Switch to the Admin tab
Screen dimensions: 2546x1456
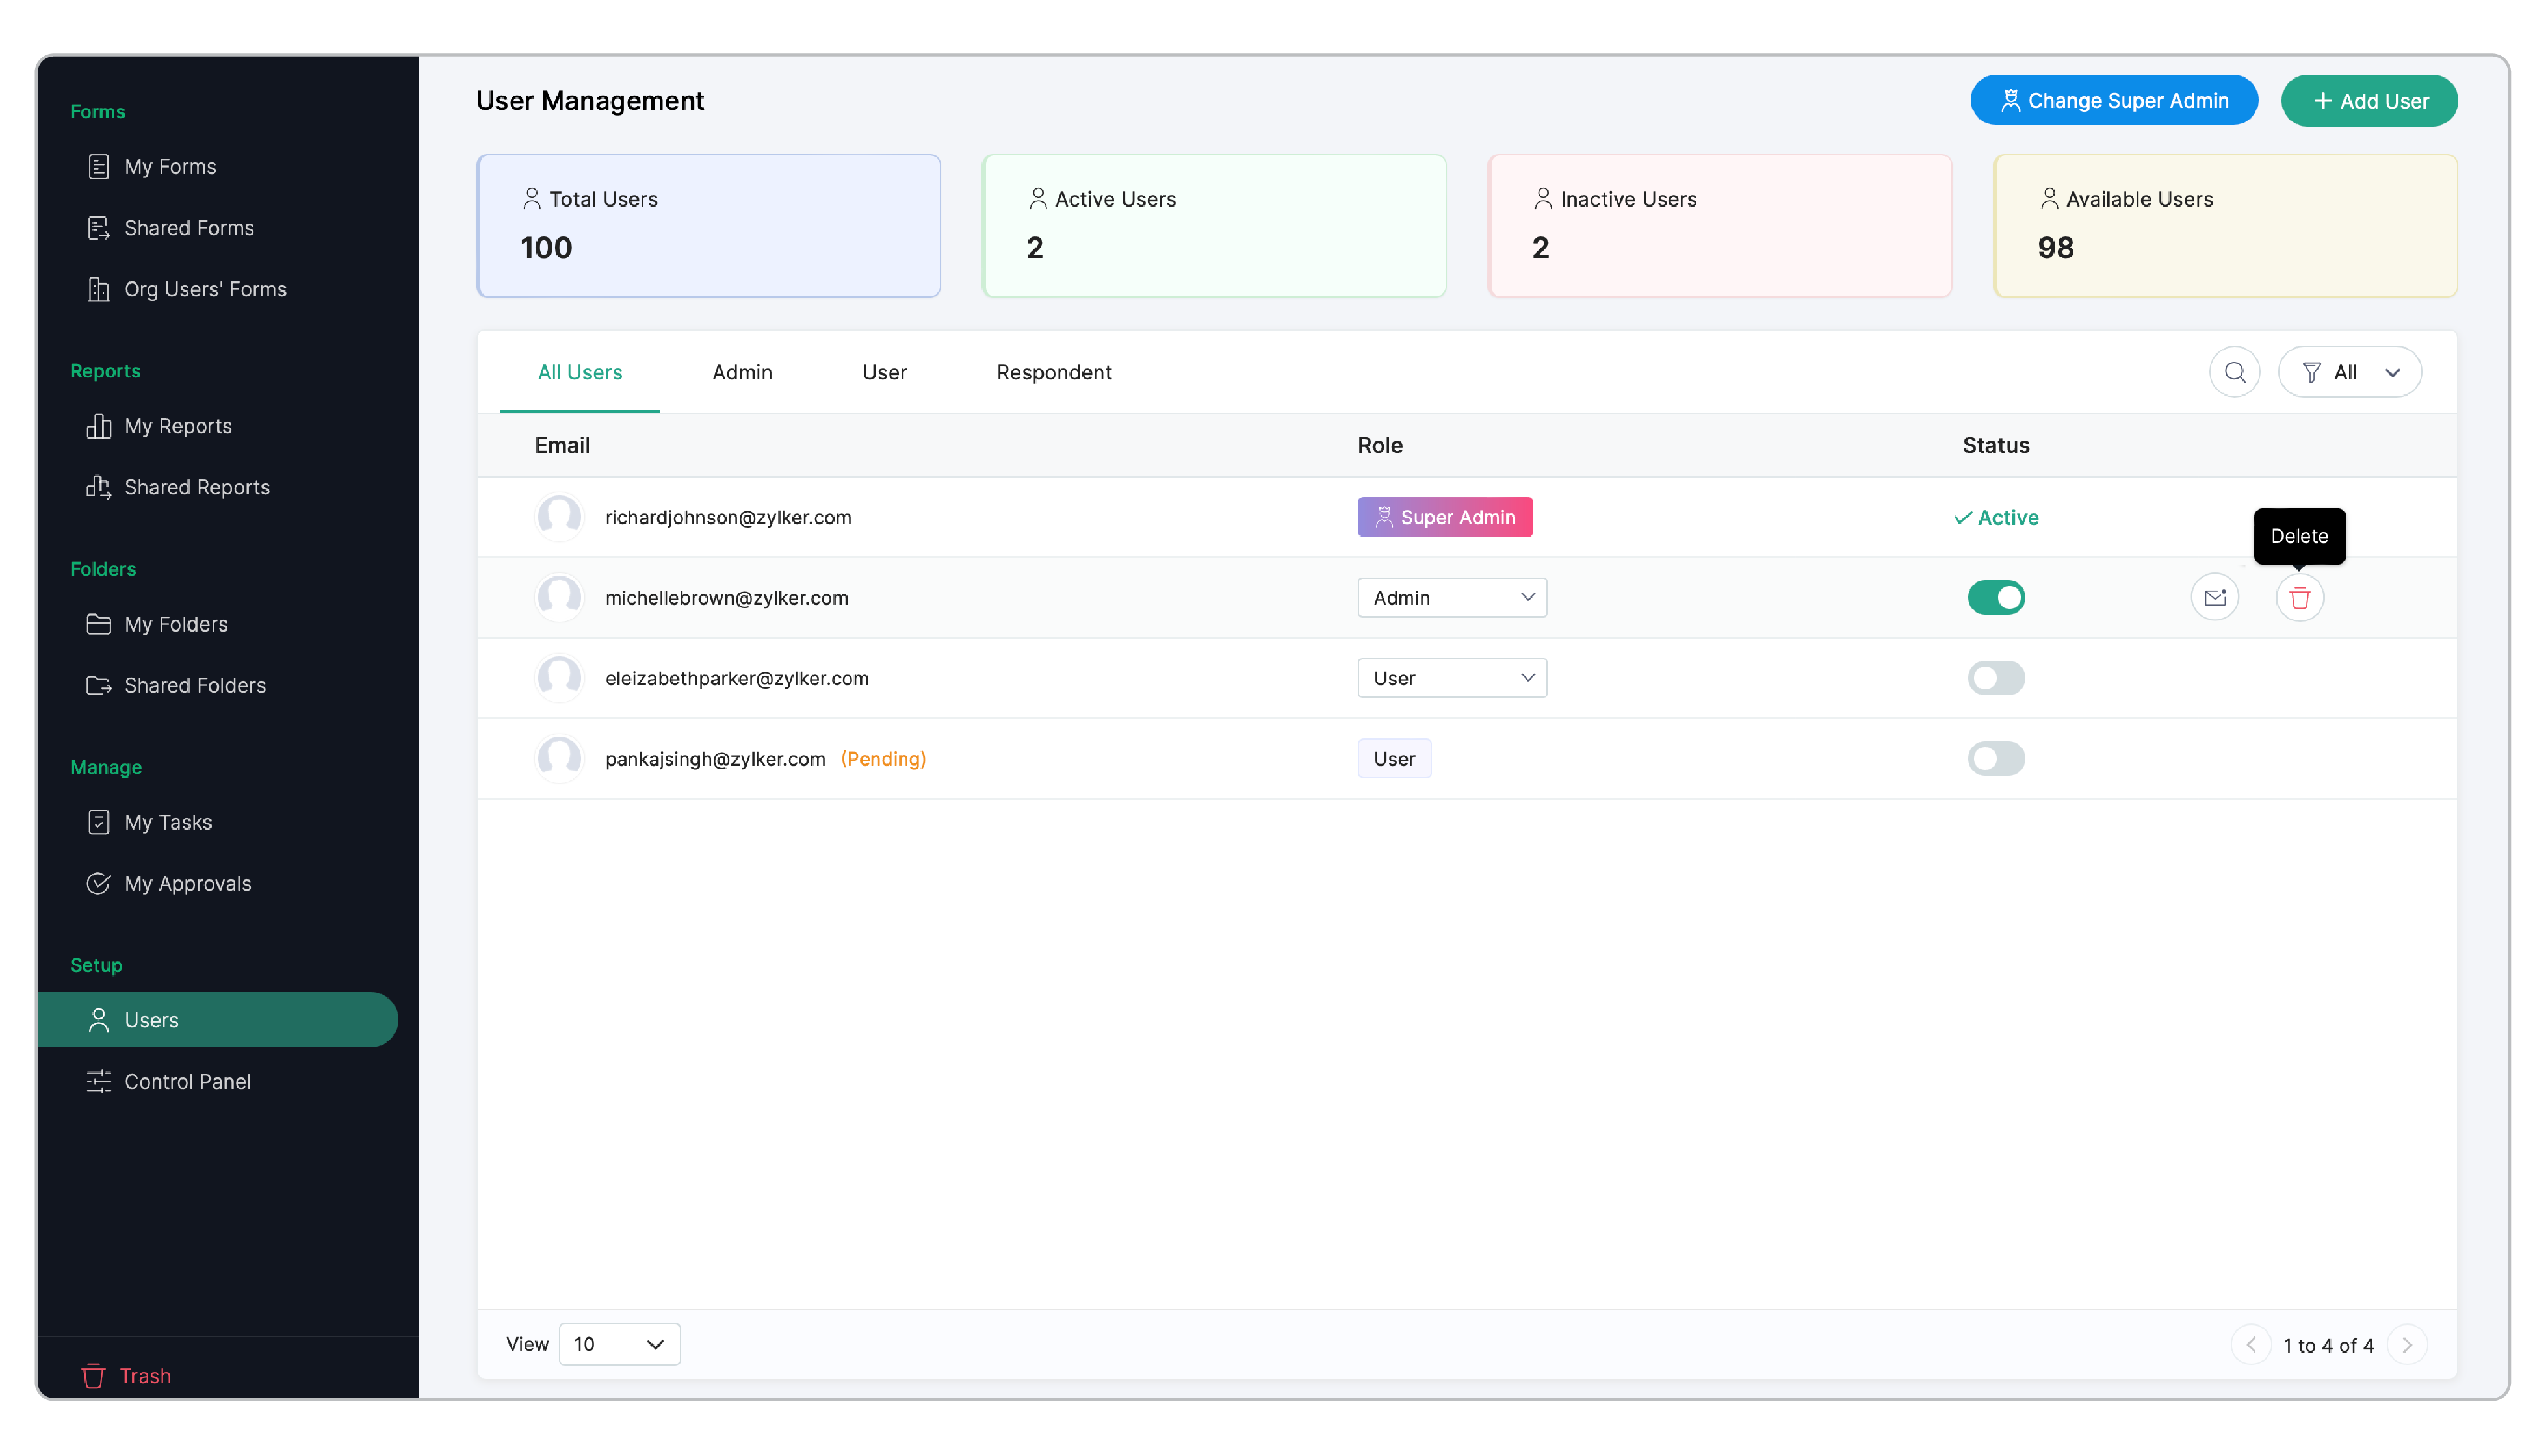tap(741, 372)
